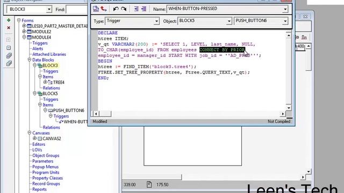Click the DECLARE keyword in the code
Viewport: 344px width, 193px height.
pos(107,33)
